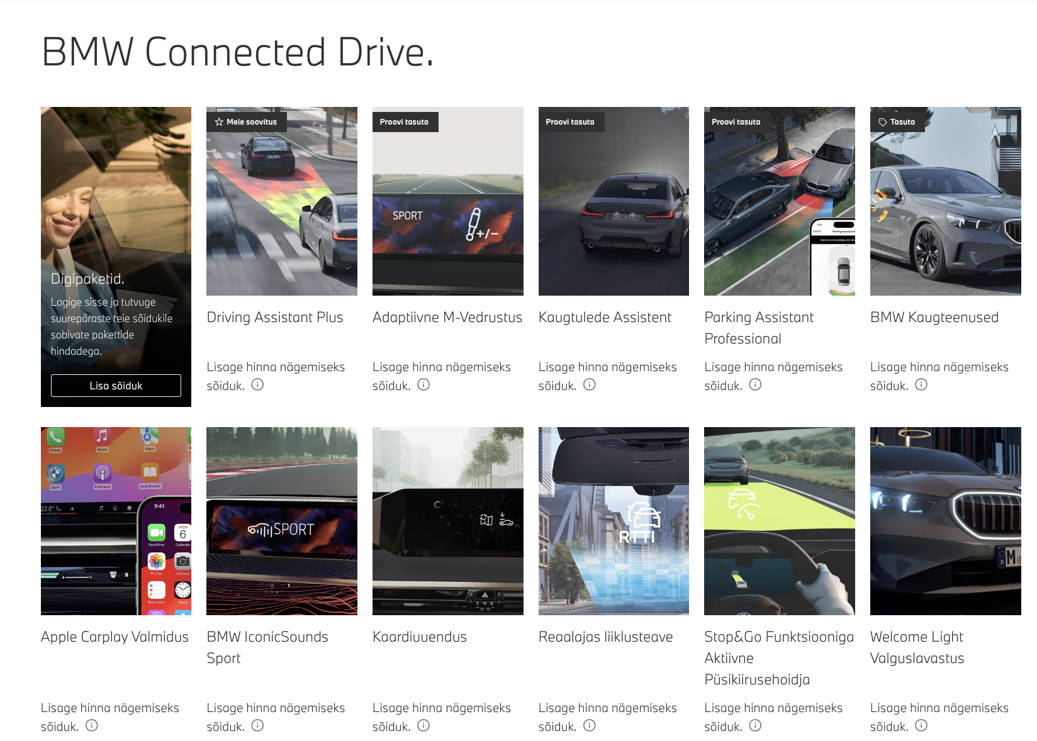Open the Kaardiuuendus title link
The width and height of the screenshot is (1037, 741).
[419, 637]
